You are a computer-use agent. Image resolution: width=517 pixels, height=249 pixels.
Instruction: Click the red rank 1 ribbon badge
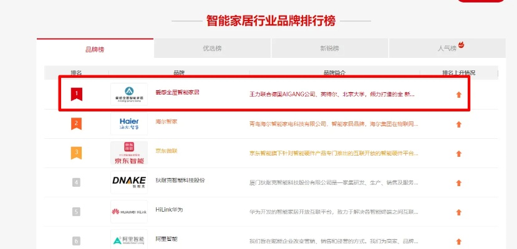[77, 95]
